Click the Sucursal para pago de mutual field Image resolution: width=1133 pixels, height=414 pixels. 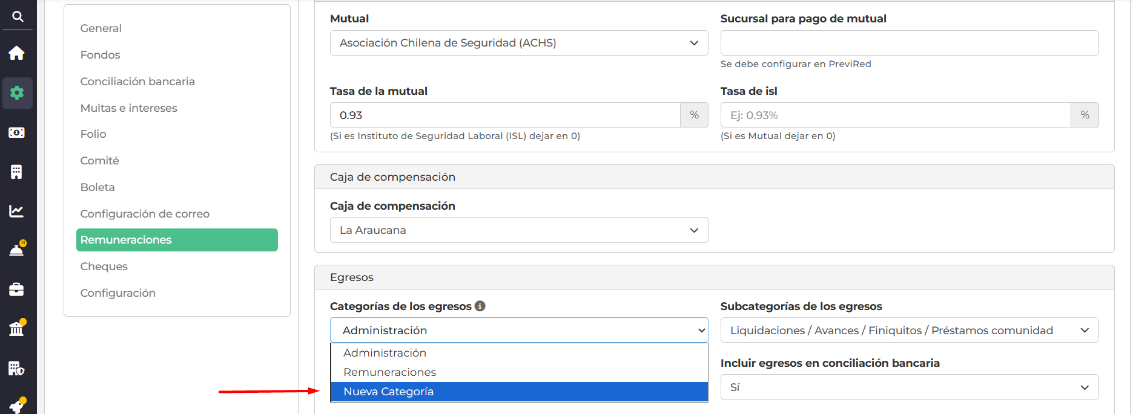[909, 43]
